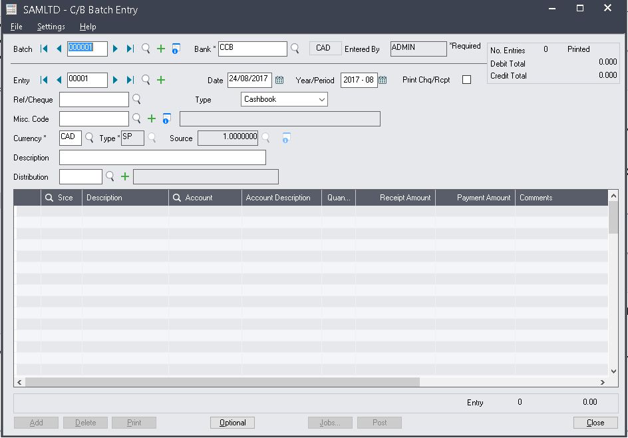Viewport: 628px width, 438px height.
Task: Focus the Batch number input field
Action: pyautogui.click(x=87, y=49)
